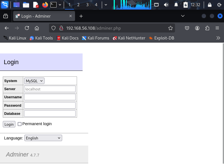
Task: Click the Username input field
Action: point(50,97)
